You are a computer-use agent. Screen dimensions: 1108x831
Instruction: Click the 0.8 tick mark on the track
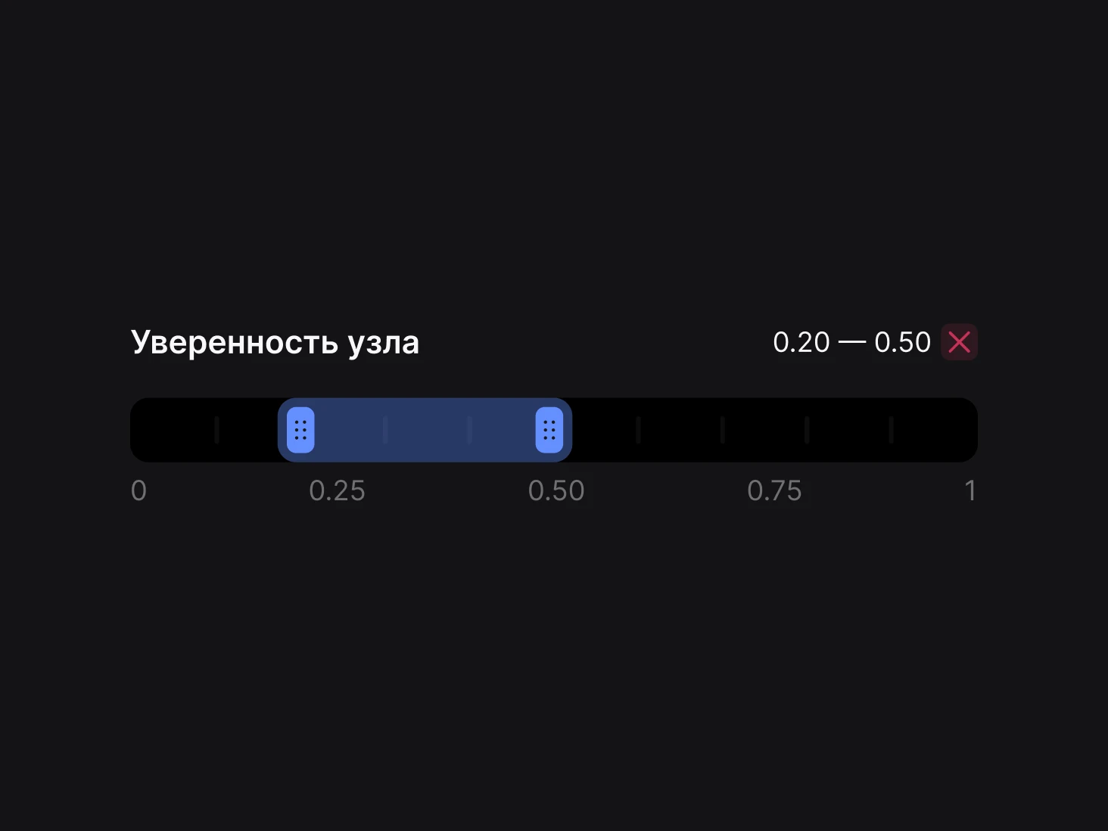(807, 430)
